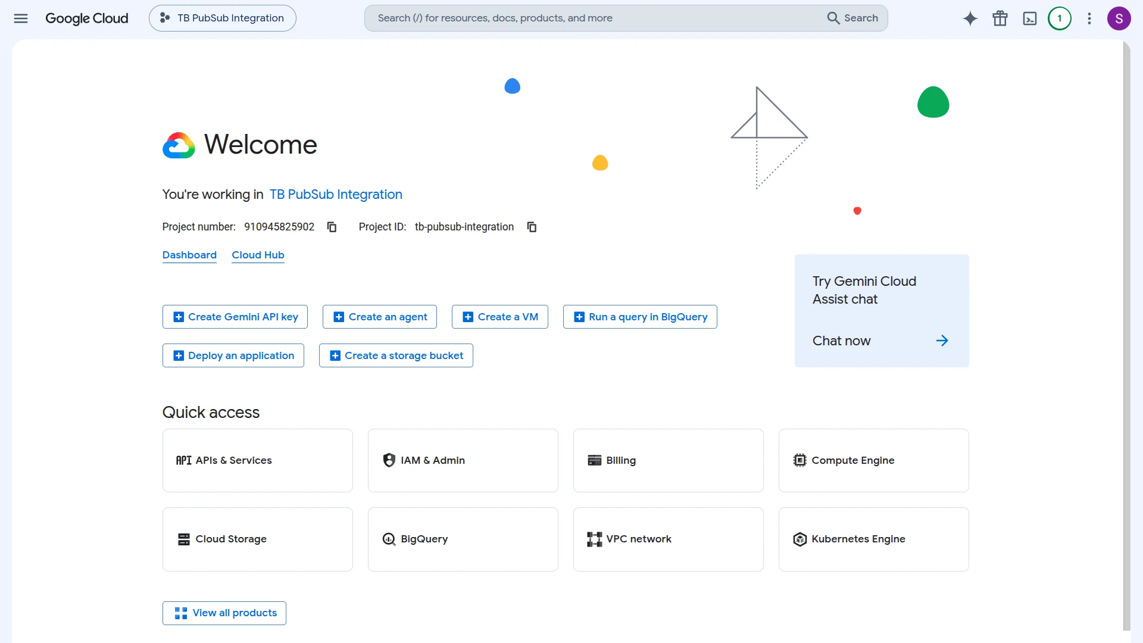Click Run a query in BigQuery
The height and width of the screenshot is (643, 1143).
[640, 317]
